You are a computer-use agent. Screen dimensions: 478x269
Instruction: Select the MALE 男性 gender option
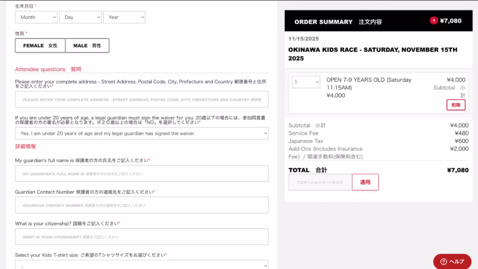(x=87, y=45)
